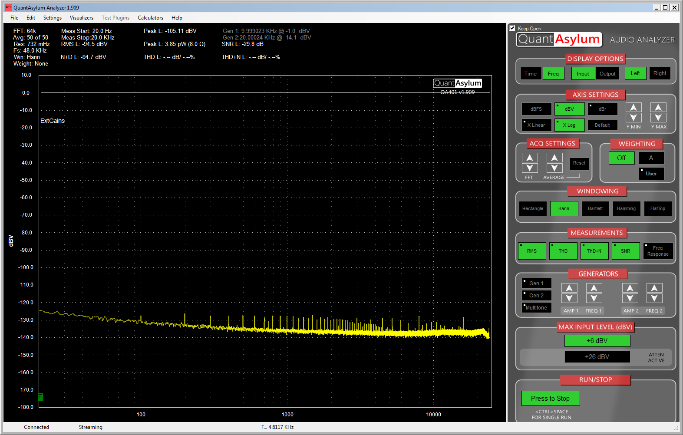This screenshot has width=683, height=435.
Task: Increase FREQ 2 with up arrow
Action: (x=654, y=288)
